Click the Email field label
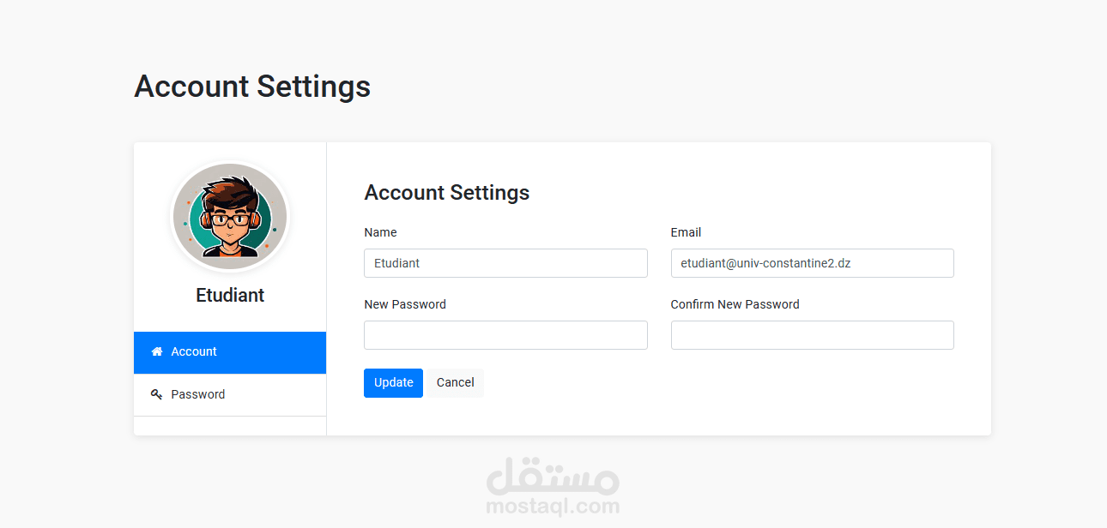 pyautogui.click(x=686, y=232)
